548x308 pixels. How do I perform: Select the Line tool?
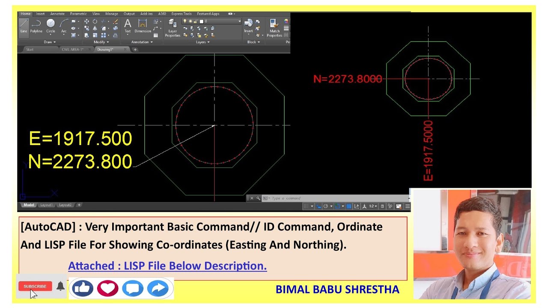pyautogui.click(x=24, y=26)
